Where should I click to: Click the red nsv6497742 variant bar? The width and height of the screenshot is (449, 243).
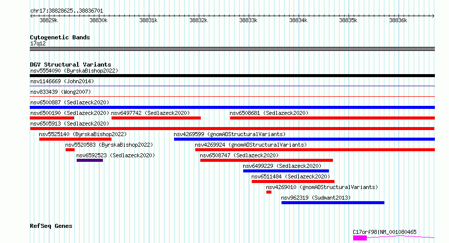[156, 118]
